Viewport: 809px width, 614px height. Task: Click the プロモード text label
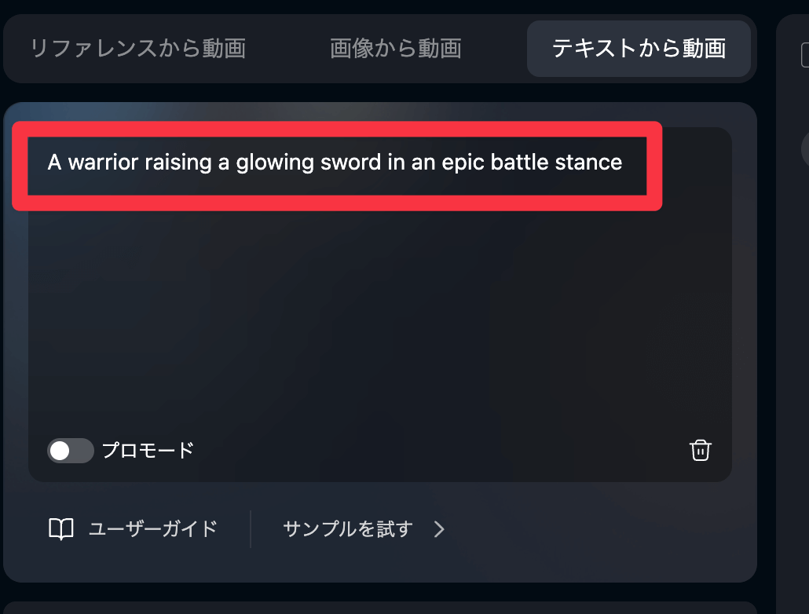tap(148, 451)
